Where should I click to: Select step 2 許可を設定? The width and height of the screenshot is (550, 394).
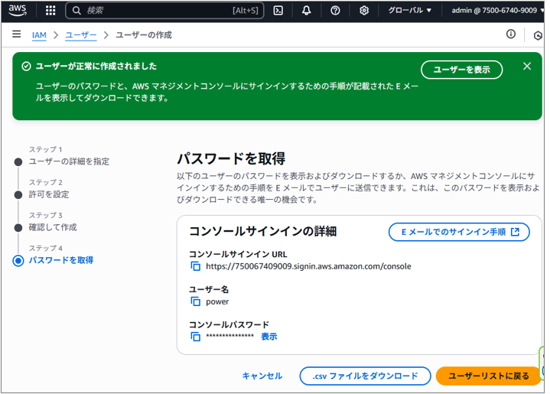point(49,194)
